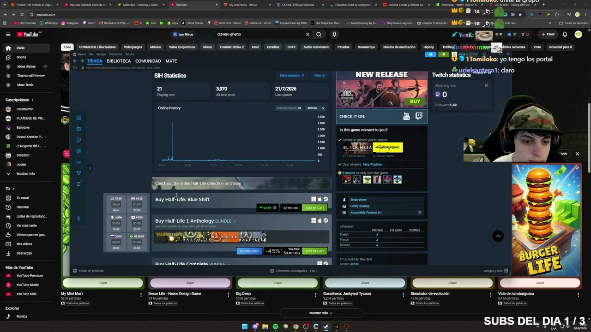Open the YouTube guide hamburger menu

click(8, 34)
